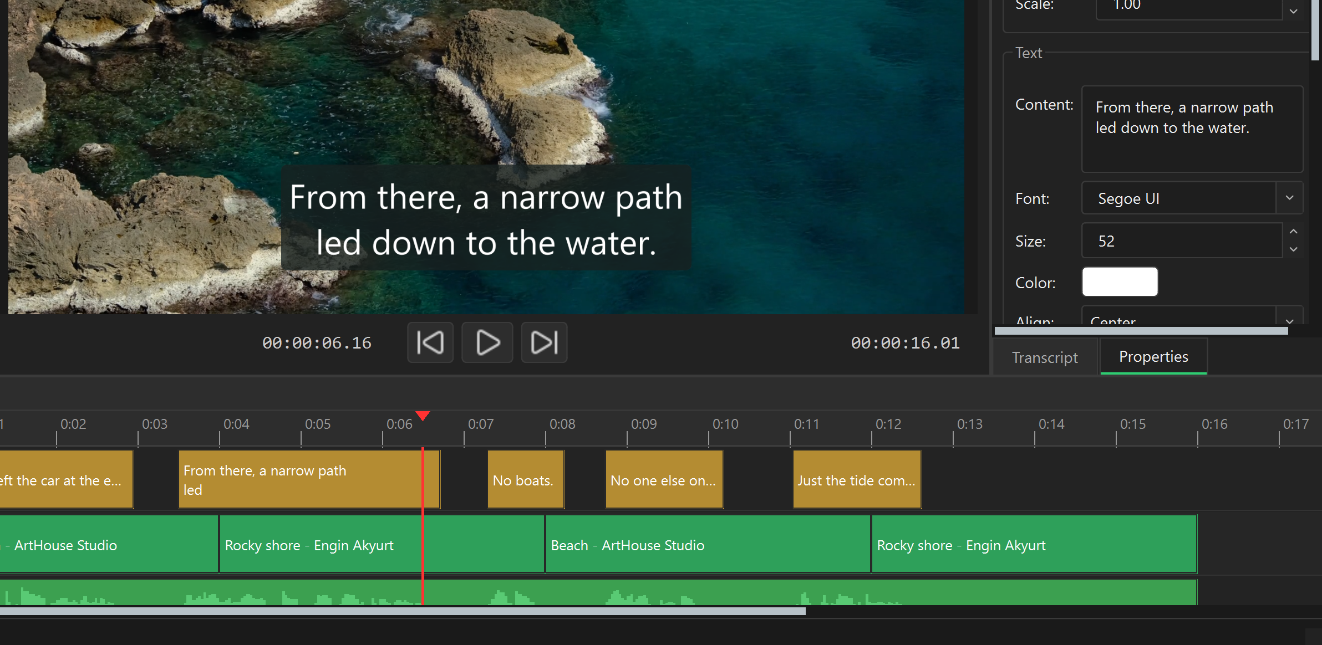Image resolution: width=1322 pixels, height=645 pixels.
Task: Open the white text Color swatch
Action: click(x=1120, y=281)
